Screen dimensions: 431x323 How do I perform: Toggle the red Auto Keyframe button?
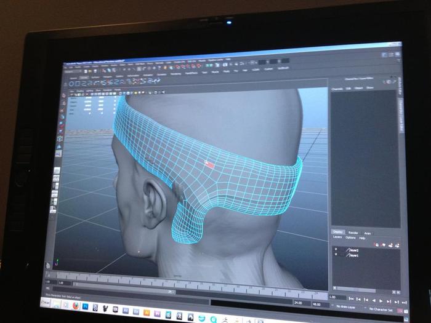(400, 311)
